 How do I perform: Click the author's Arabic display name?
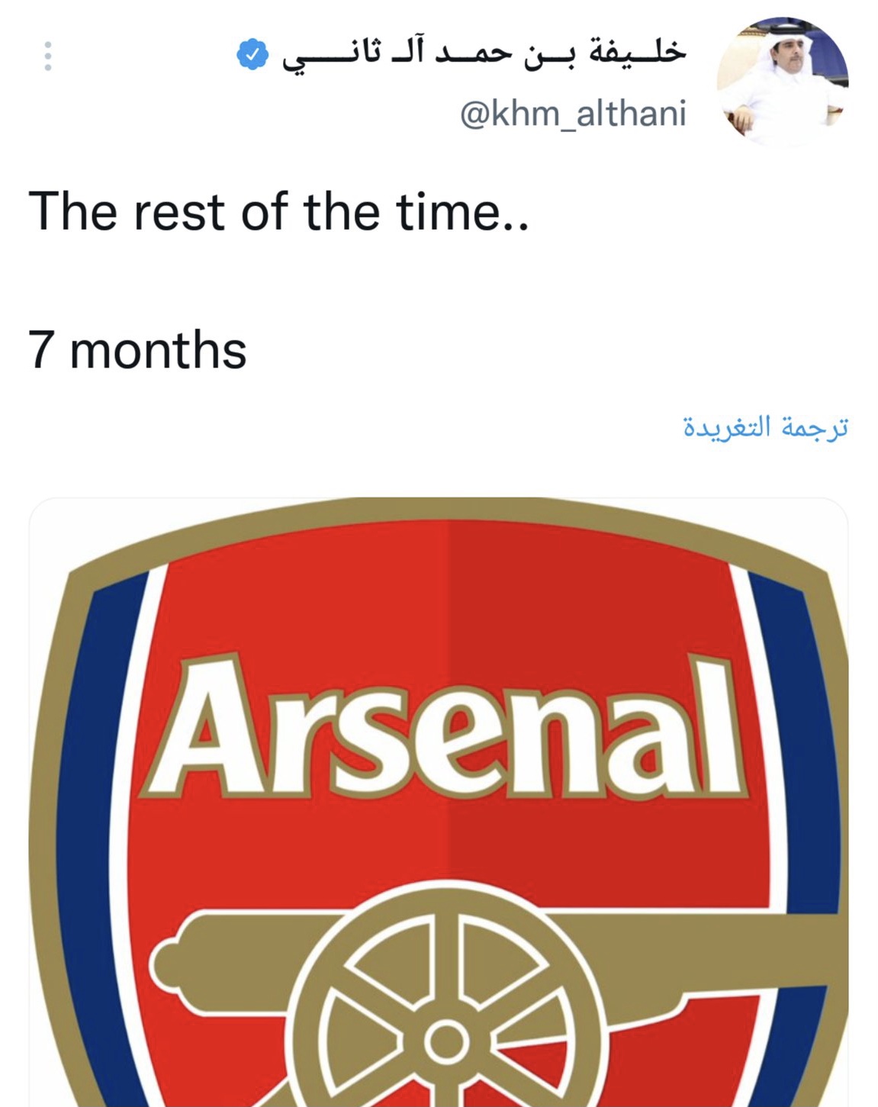coord(484,55)
